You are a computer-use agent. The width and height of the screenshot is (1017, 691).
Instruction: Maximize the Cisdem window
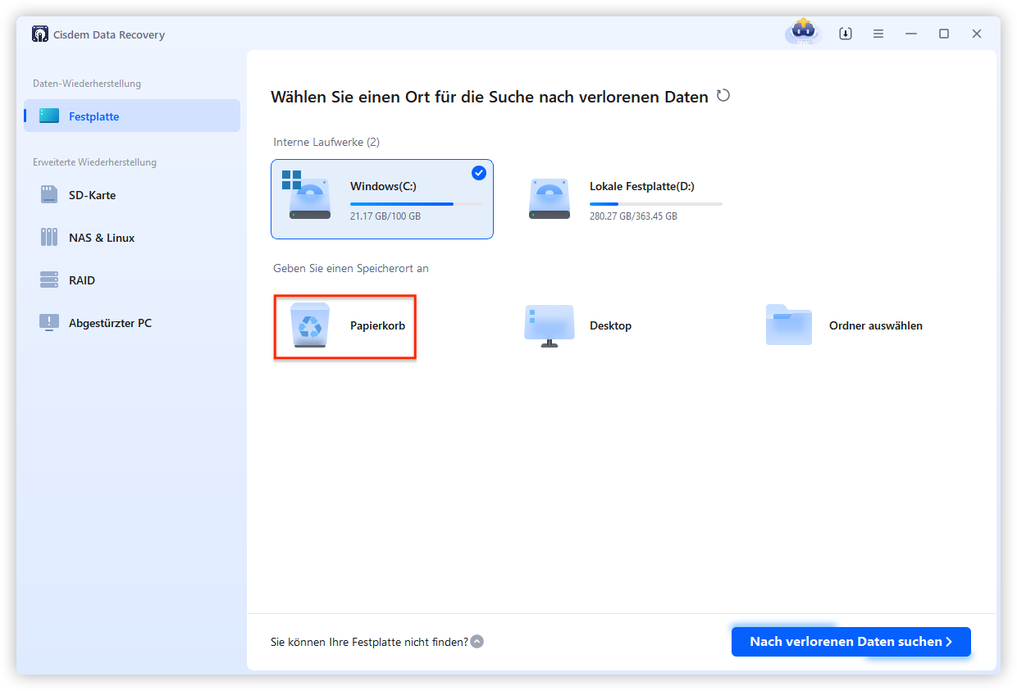pos(944,34)
